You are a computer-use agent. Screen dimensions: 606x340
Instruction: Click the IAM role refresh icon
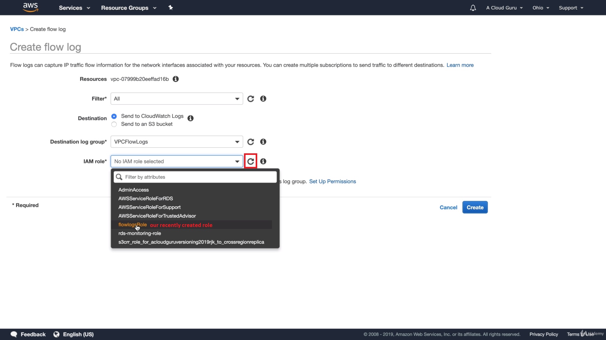coord(251,161)
